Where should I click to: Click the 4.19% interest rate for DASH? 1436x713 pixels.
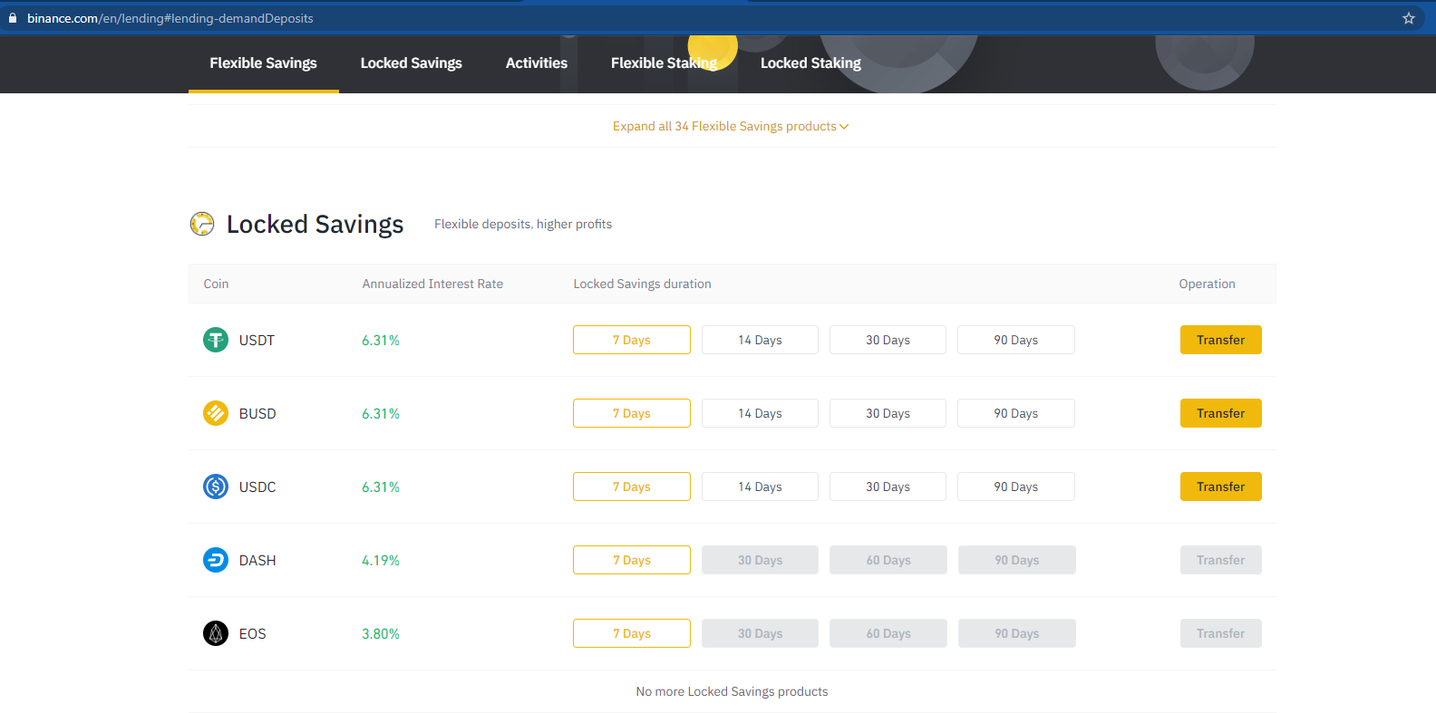[x=381, y=560]
